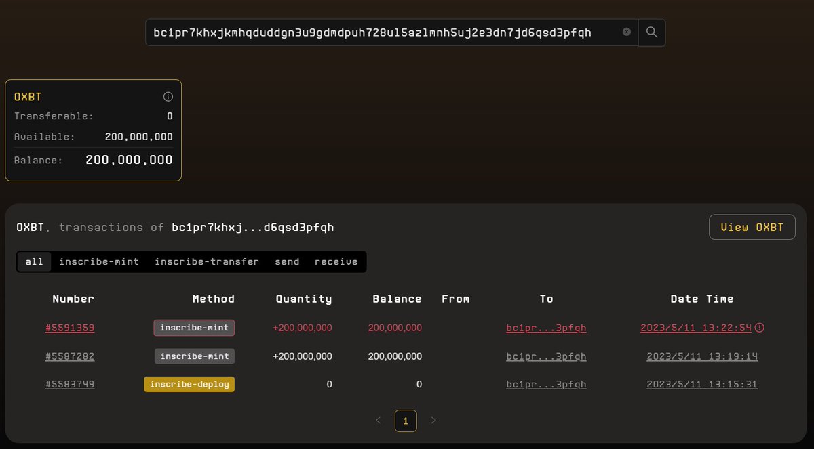The width and height of the screenshot is (814, 449).
Task: Click the Transferable value 0
Action: click(170, 116)
